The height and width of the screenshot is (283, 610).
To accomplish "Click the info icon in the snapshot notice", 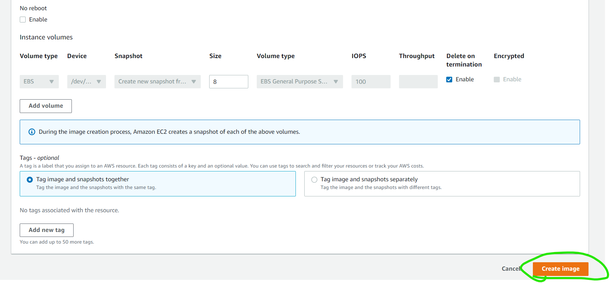I will (32, 132).
